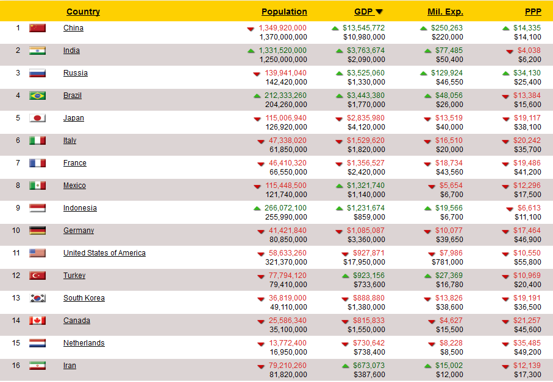Open the Turkey country link
This screenshot has height=382, width=553.
point(74,276)
